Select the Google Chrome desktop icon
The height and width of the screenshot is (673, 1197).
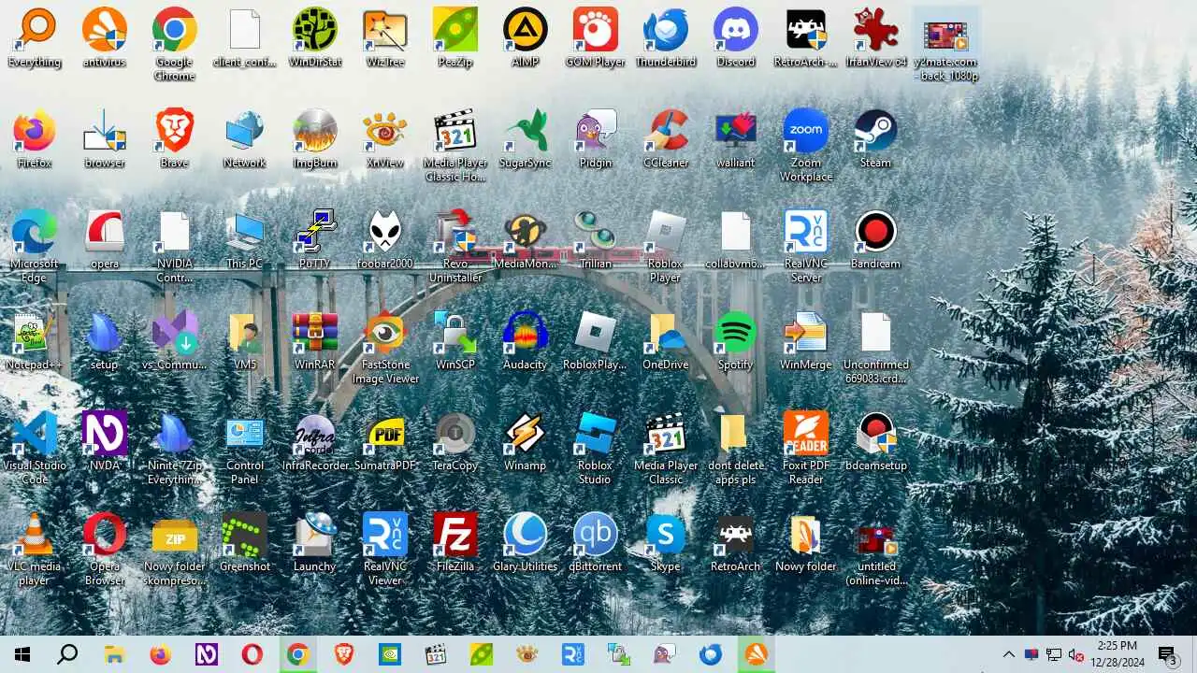coord(175,44)
